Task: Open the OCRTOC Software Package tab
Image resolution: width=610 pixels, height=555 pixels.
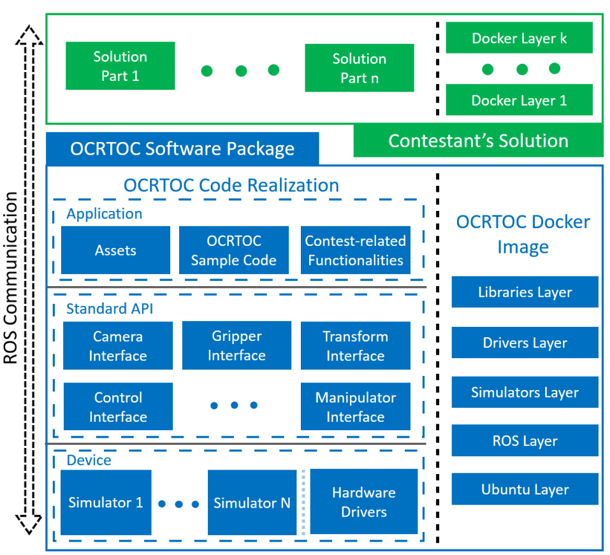Action: pyautogui.click(x=182, y=148)
